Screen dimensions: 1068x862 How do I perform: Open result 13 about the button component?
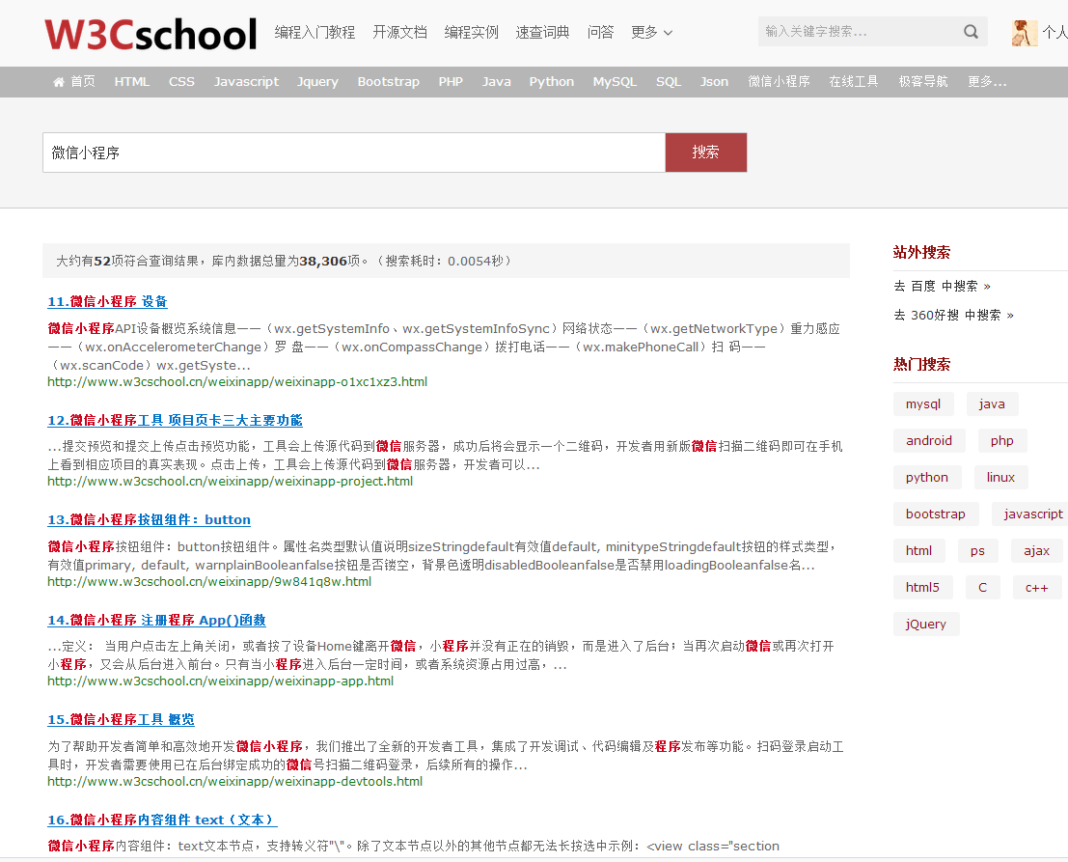pyautogui.click(x=149, y=519)
